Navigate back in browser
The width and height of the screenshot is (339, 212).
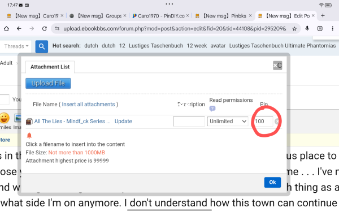pos(19,29)
